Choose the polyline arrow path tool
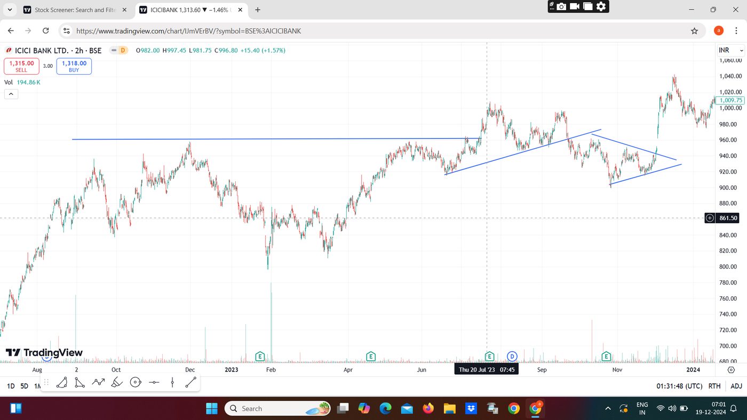The image size is (747, 420). (x=98, y=382)
